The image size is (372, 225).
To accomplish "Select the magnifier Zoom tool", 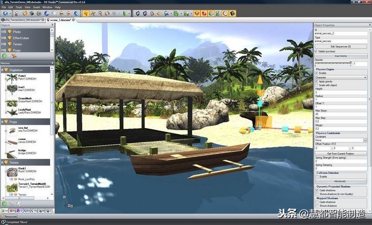I will coord(100,13).
